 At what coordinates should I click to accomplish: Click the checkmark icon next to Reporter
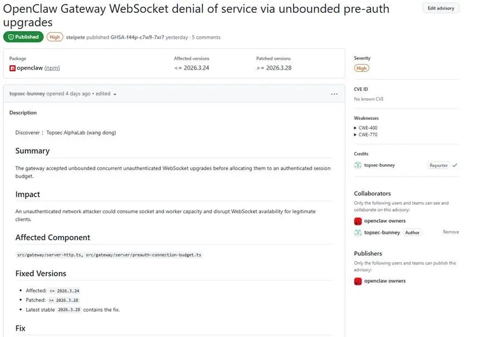(455, 165)
